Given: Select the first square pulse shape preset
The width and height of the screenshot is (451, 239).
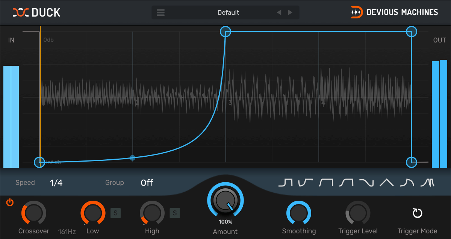Looking at the screenshot, I should coord(285,183).
